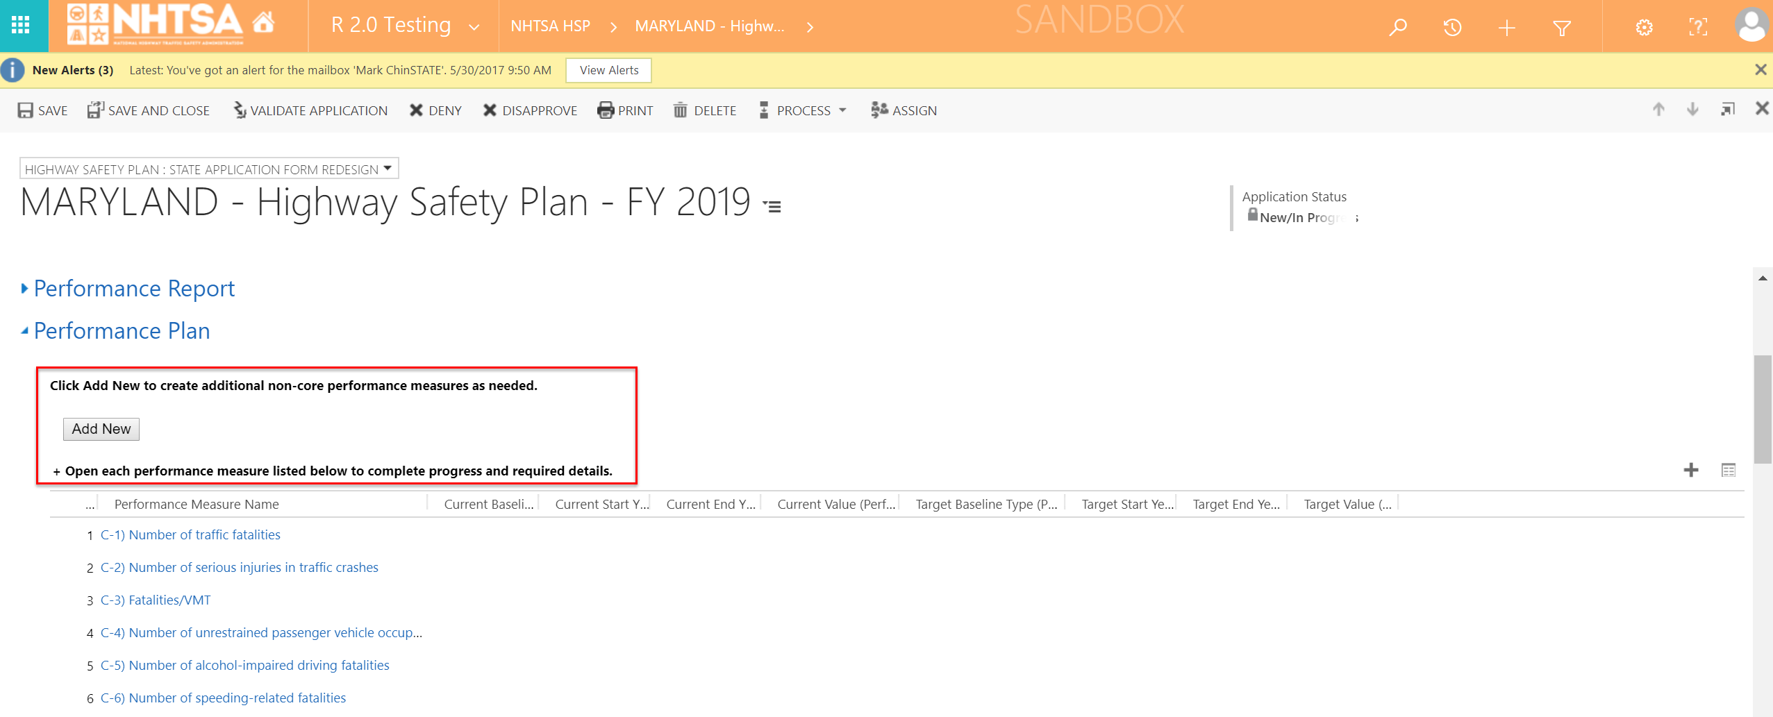Delete this record

point(705,110)
